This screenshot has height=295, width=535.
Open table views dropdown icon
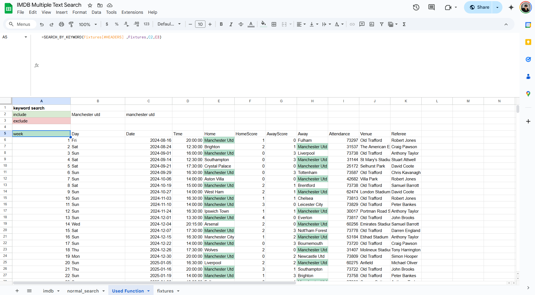click(x=393, y=24)
